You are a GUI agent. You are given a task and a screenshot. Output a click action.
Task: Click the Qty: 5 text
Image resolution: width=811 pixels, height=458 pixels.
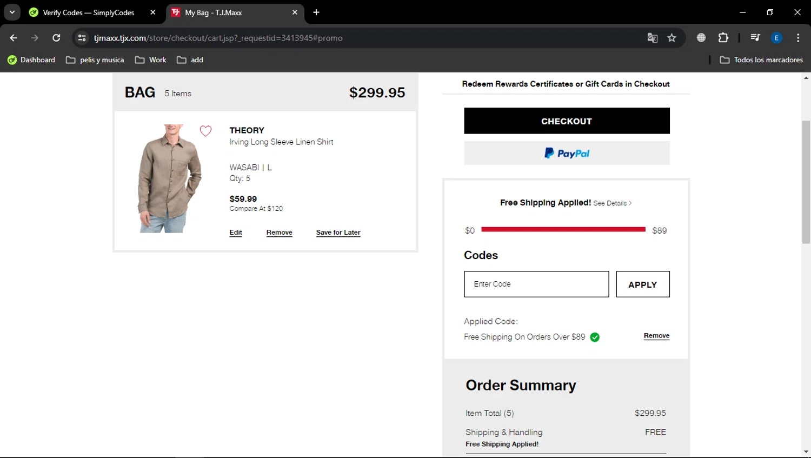[240, 178]
